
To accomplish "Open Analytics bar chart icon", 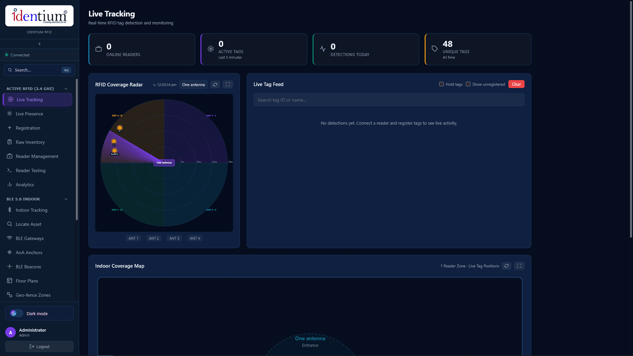I will (10, 185).
